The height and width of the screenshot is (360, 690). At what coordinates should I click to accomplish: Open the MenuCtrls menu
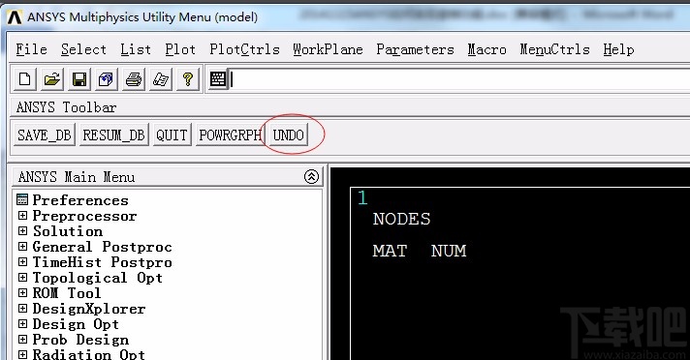pos(554,49)
